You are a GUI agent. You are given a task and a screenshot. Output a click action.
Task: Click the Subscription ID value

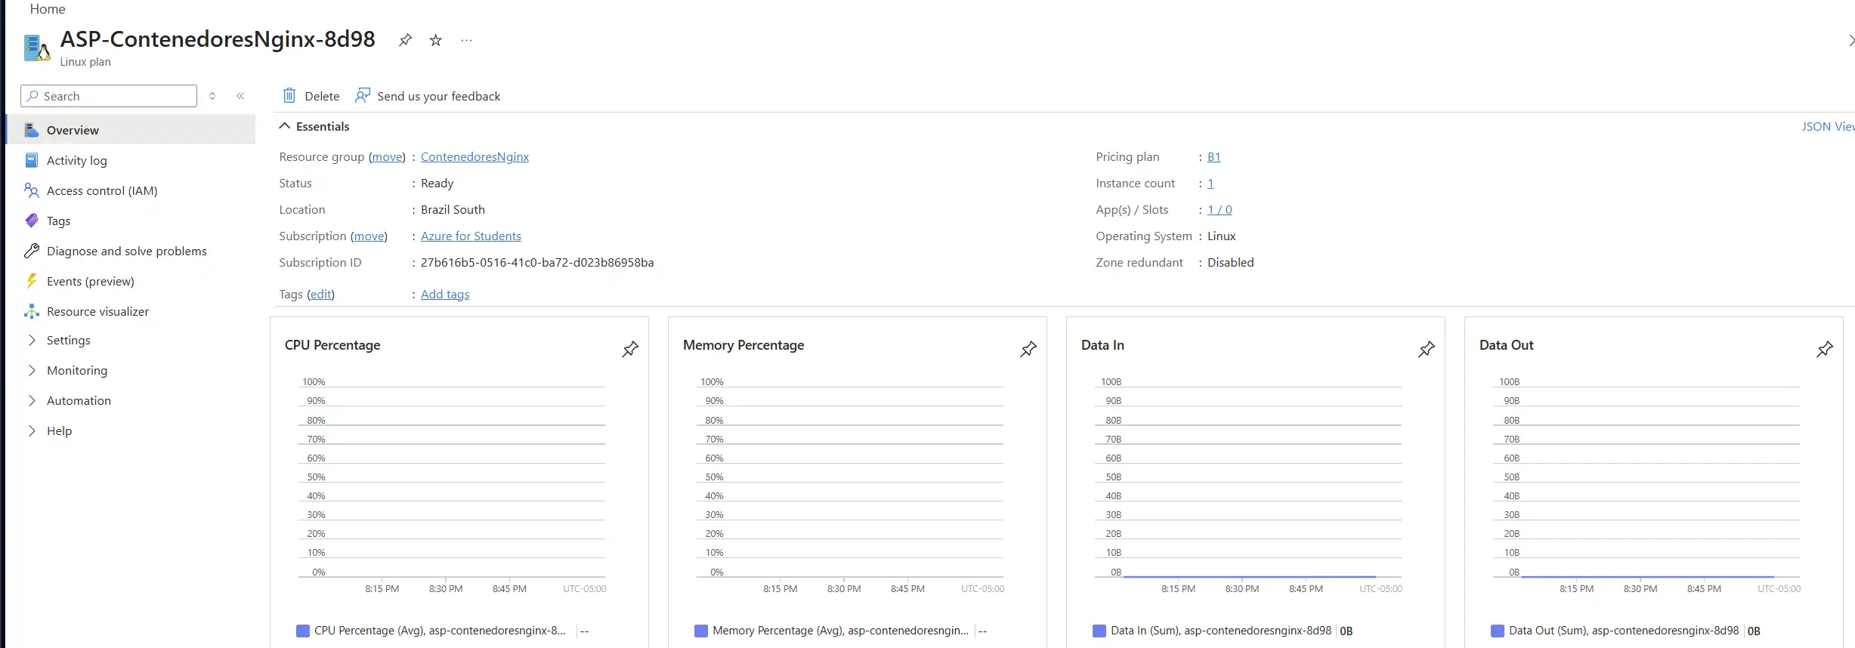tap(537, 262)
